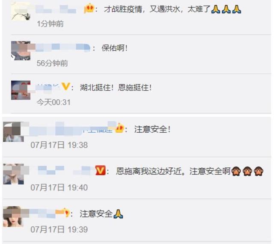Click the yellow V badge on the 湖北挺住 comment
Image resolution: width=274 pixels, height=244 pixels.
[x=66, y=87]
